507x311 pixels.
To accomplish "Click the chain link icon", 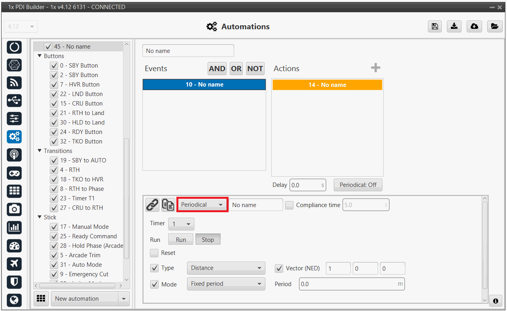I will coord(152,205).
